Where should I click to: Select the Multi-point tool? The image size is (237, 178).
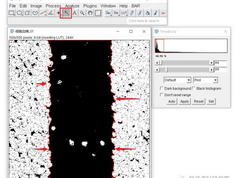(x=58, y=13)
